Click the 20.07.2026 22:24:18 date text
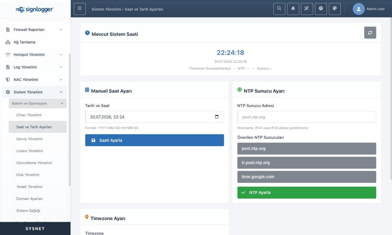 click(x=231, y=62)
